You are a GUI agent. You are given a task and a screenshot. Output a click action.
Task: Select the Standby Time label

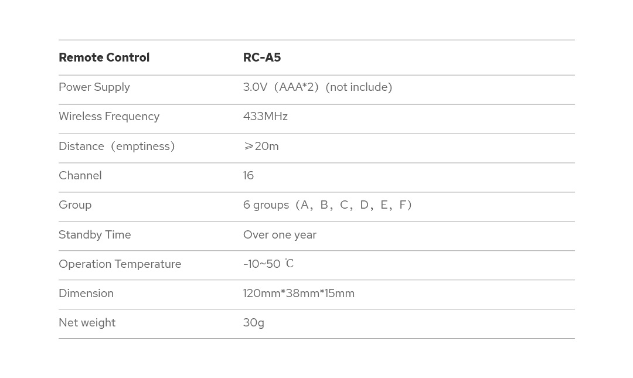(94, 234)
